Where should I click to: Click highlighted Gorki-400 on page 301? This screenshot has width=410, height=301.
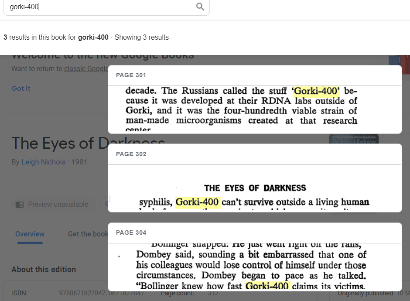[317, 91]
